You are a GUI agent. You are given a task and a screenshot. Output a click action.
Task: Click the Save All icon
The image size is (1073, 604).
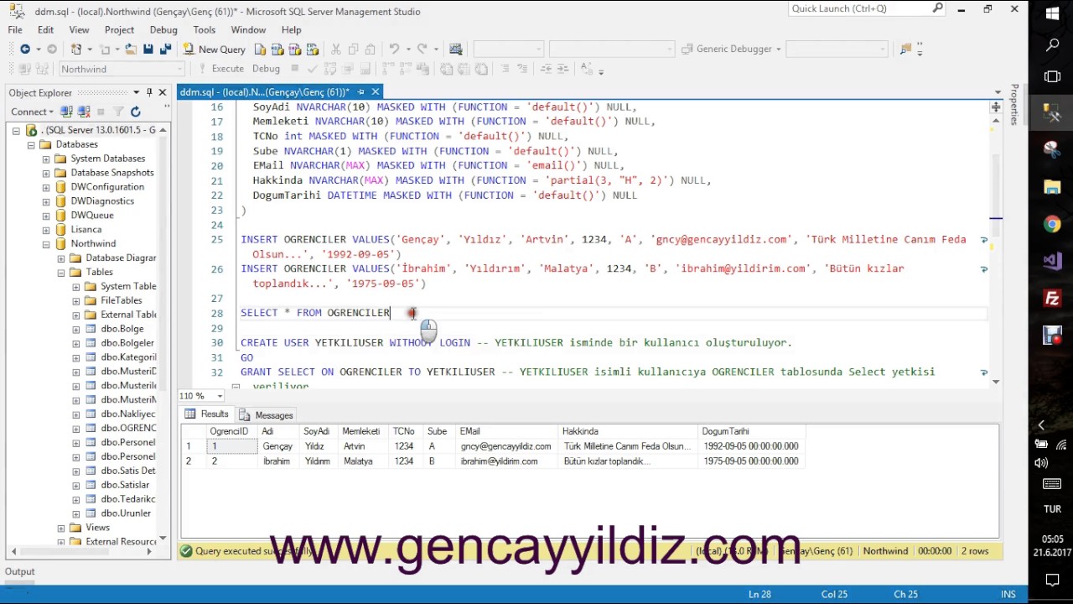[165, 49]
